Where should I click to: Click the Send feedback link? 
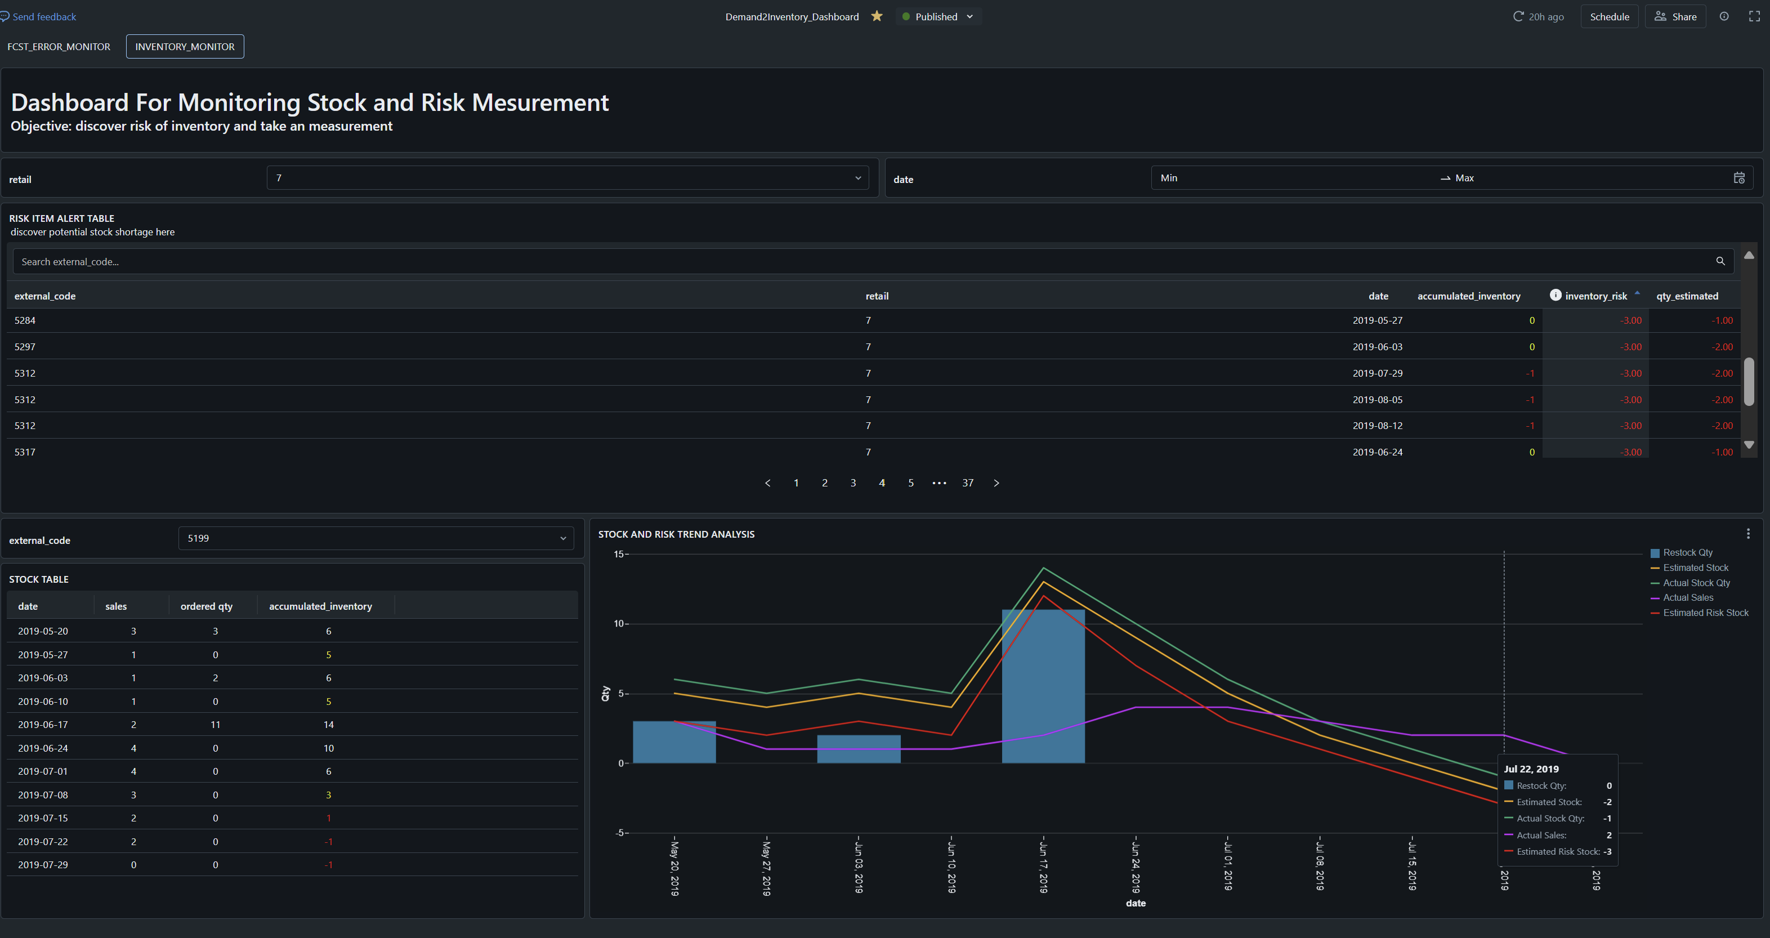click(x=43, y=16)
